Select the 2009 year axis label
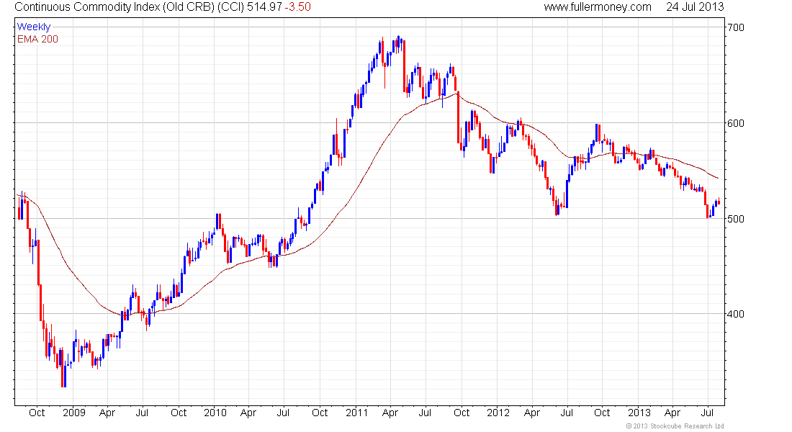The image size is (792, 432). 73,413
